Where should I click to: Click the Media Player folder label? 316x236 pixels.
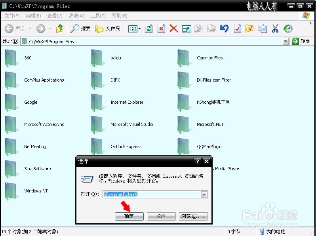[x=226, y=169]
